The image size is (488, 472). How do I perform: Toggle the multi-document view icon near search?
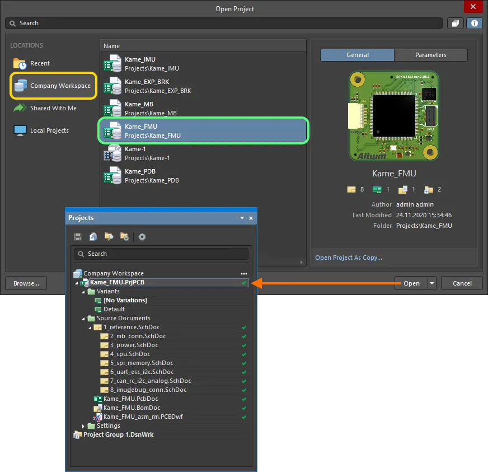point(456,24)
